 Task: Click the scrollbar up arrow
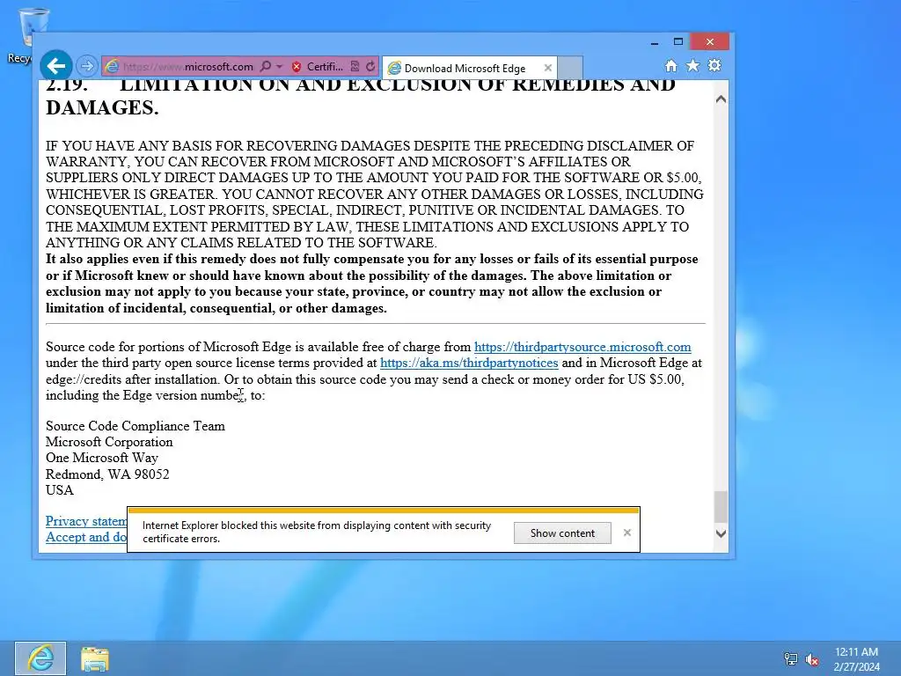721,99
